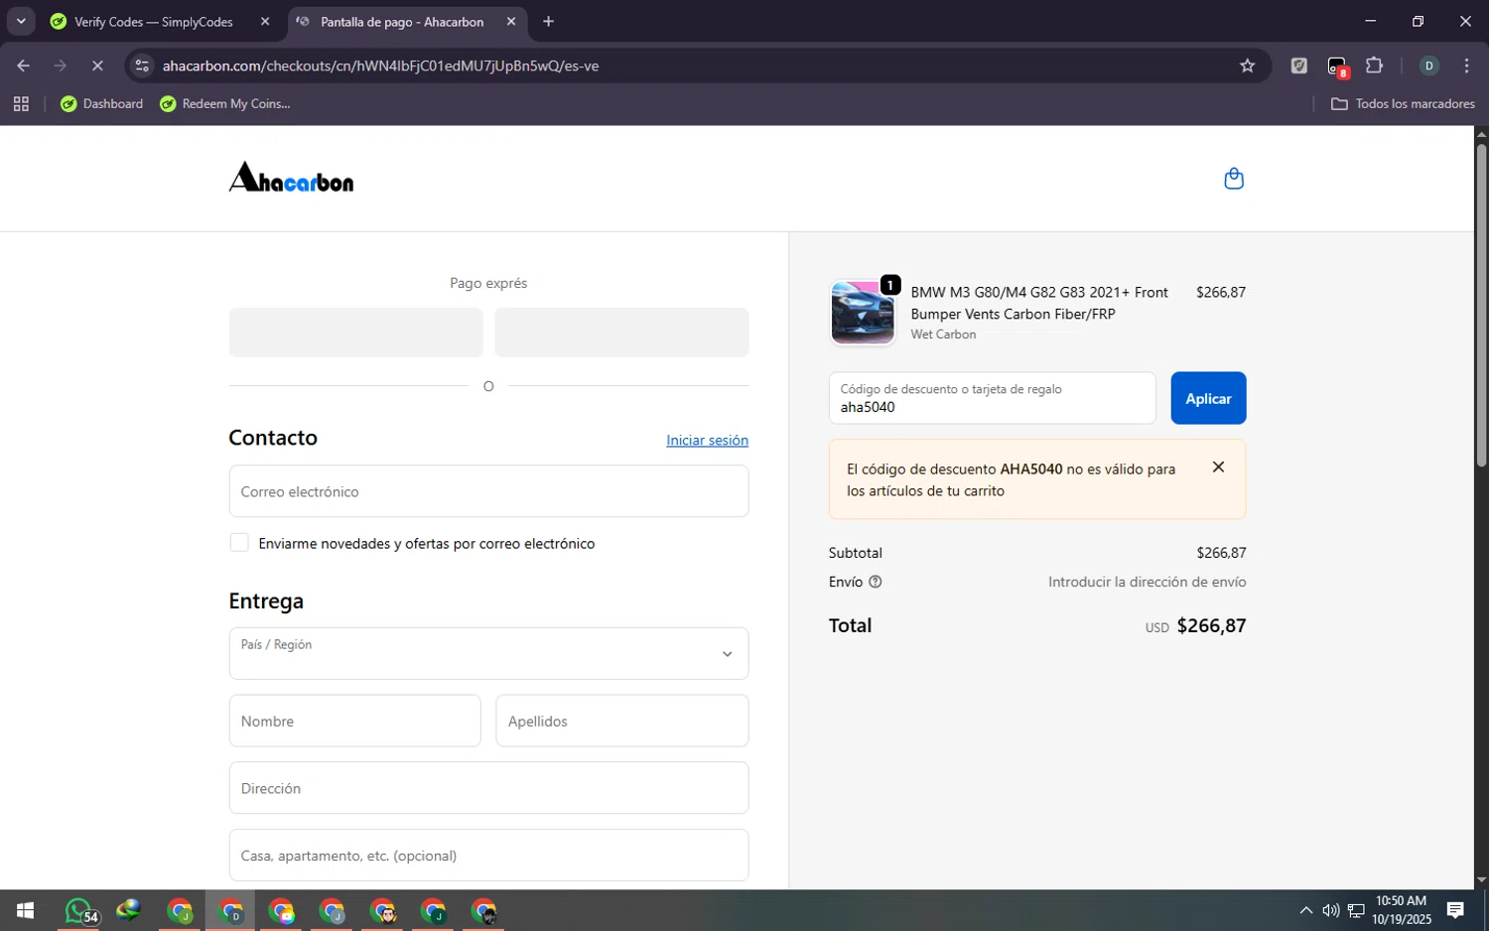Focus the Correo electrónico field

click(x=488, y=491)
